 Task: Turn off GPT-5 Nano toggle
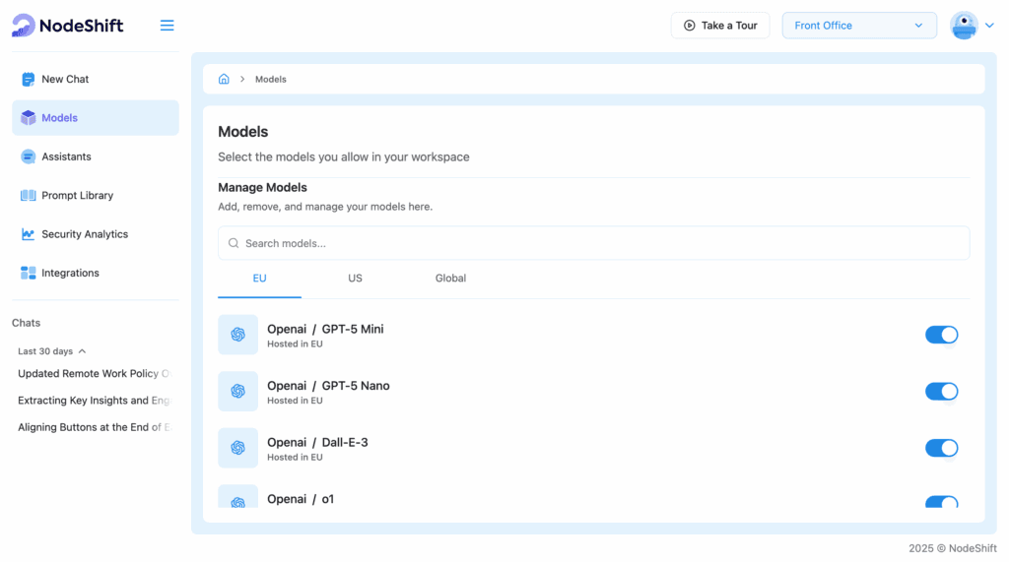click(941, 392)
